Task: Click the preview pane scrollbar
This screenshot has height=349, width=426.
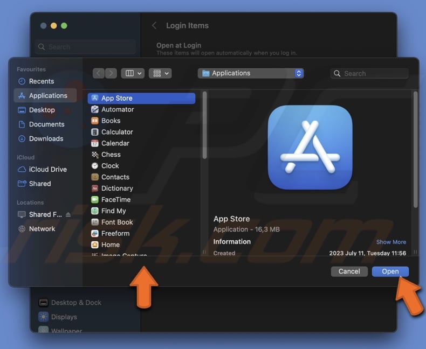Action: pyautogui.click(x=415, y=150)
